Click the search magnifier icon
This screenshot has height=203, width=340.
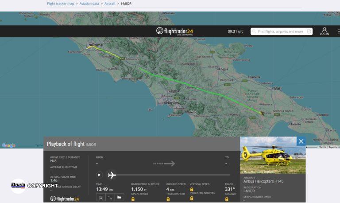point(255,31)
